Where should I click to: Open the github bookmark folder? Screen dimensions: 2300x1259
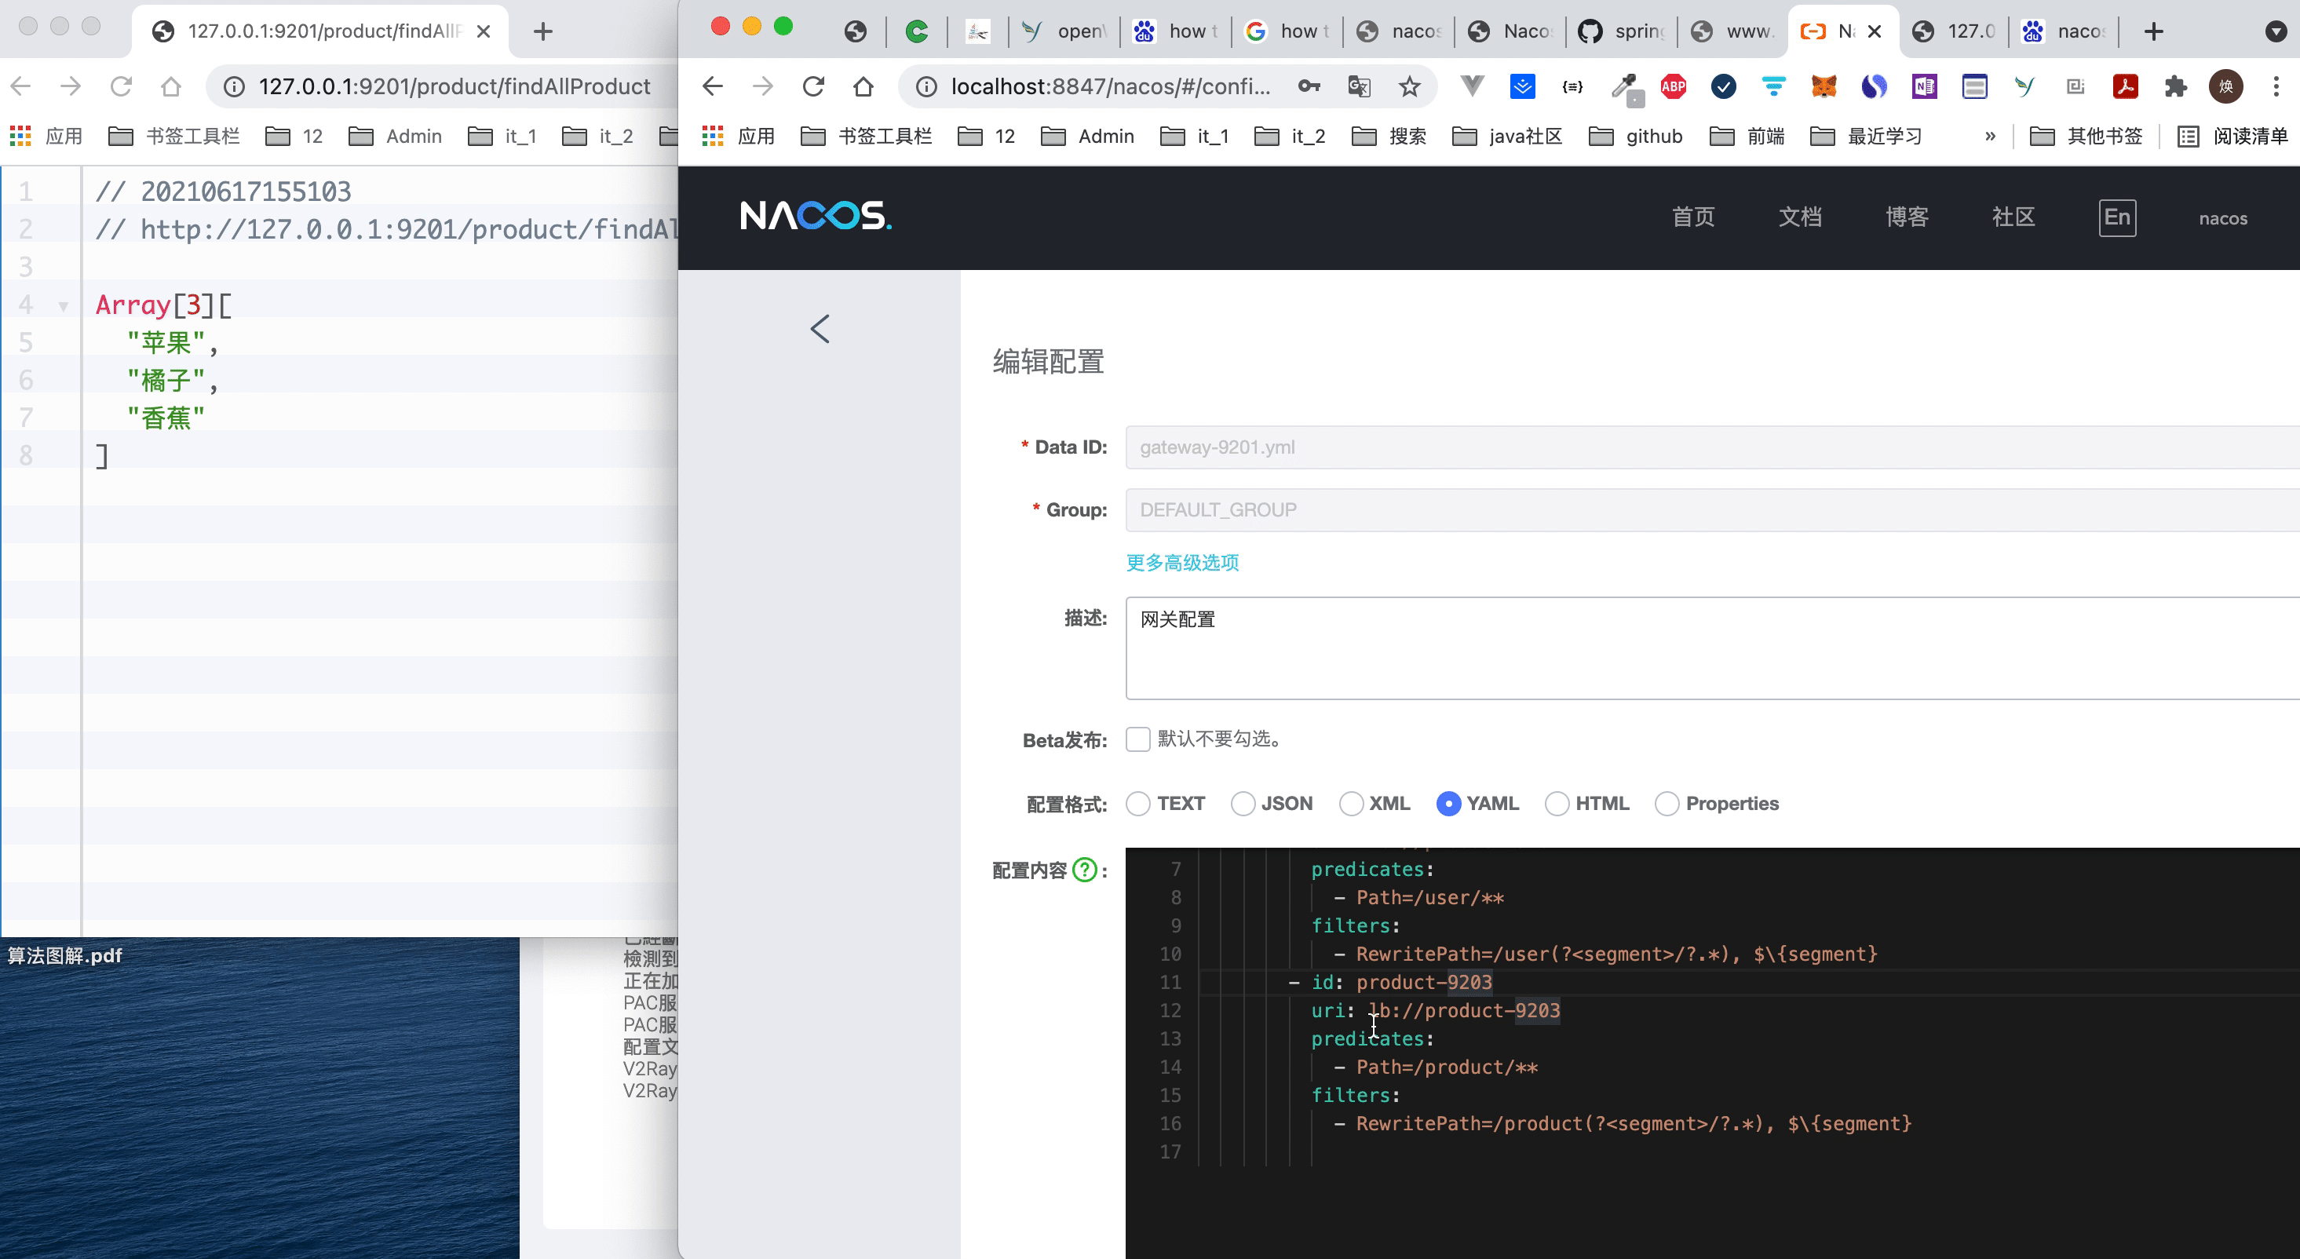coord(1636,136)
